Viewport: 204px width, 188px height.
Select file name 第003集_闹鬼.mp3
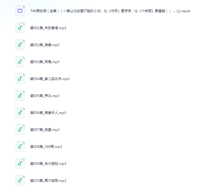(x=45, y=62)
